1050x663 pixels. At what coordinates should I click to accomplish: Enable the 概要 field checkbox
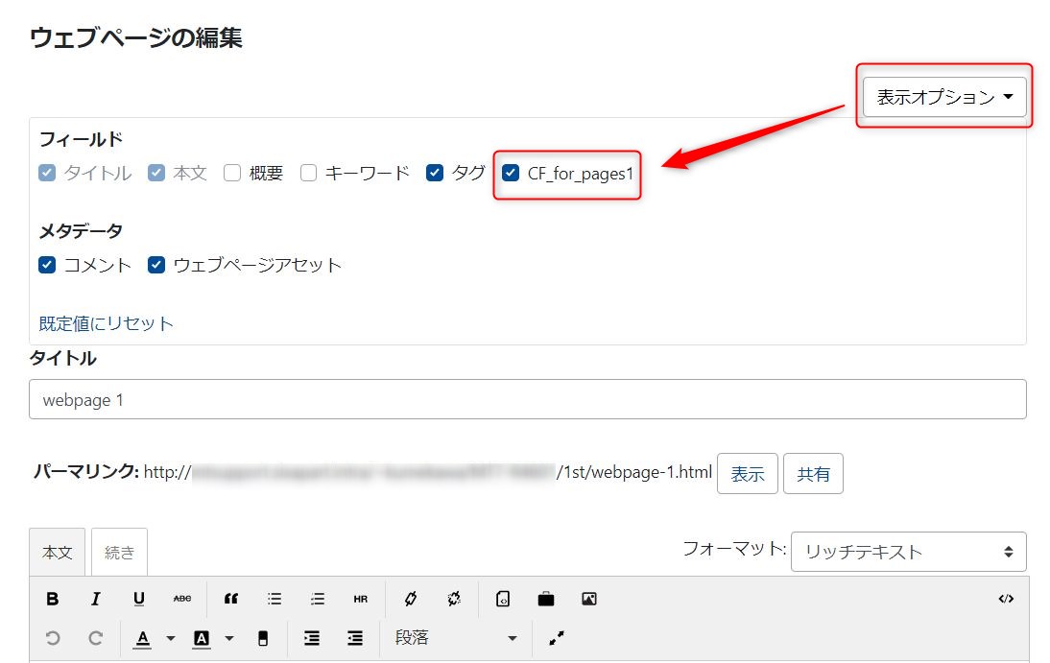click(230, 173)
